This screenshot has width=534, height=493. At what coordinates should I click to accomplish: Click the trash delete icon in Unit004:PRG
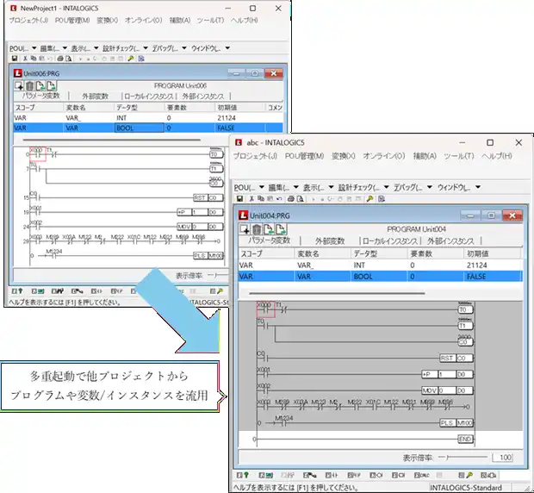pyautogui.click(x=257, y=229)
